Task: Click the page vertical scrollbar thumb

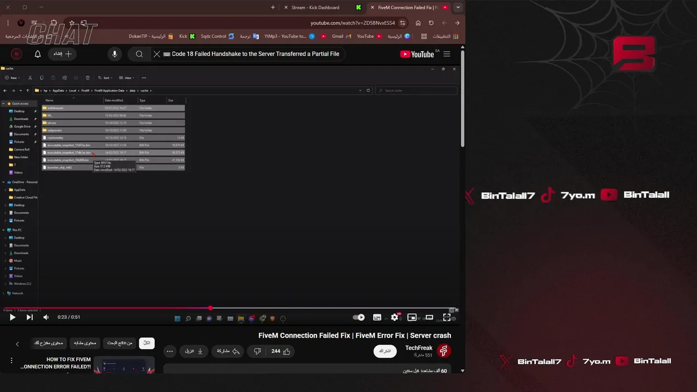Action: pos(462,98)
